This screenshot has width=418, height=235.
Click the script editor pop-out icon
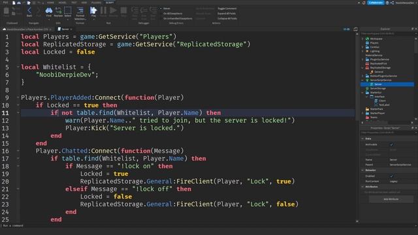[x=355, y=29]
